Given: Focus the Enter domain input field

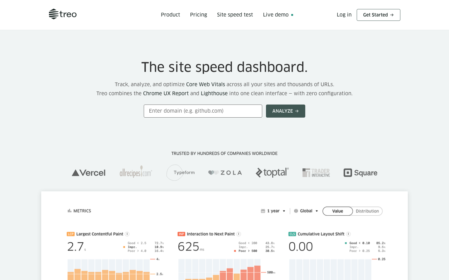Looking at the screenshot, I should (x=203, y=111).
